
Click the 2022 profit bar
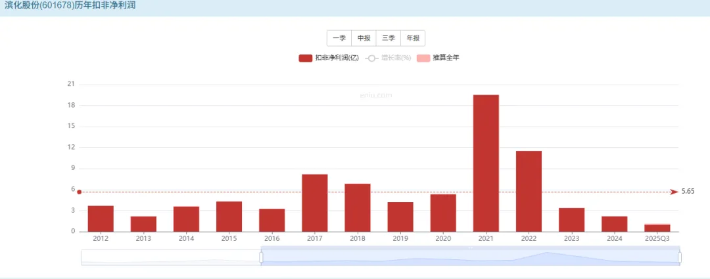(529, 191)
